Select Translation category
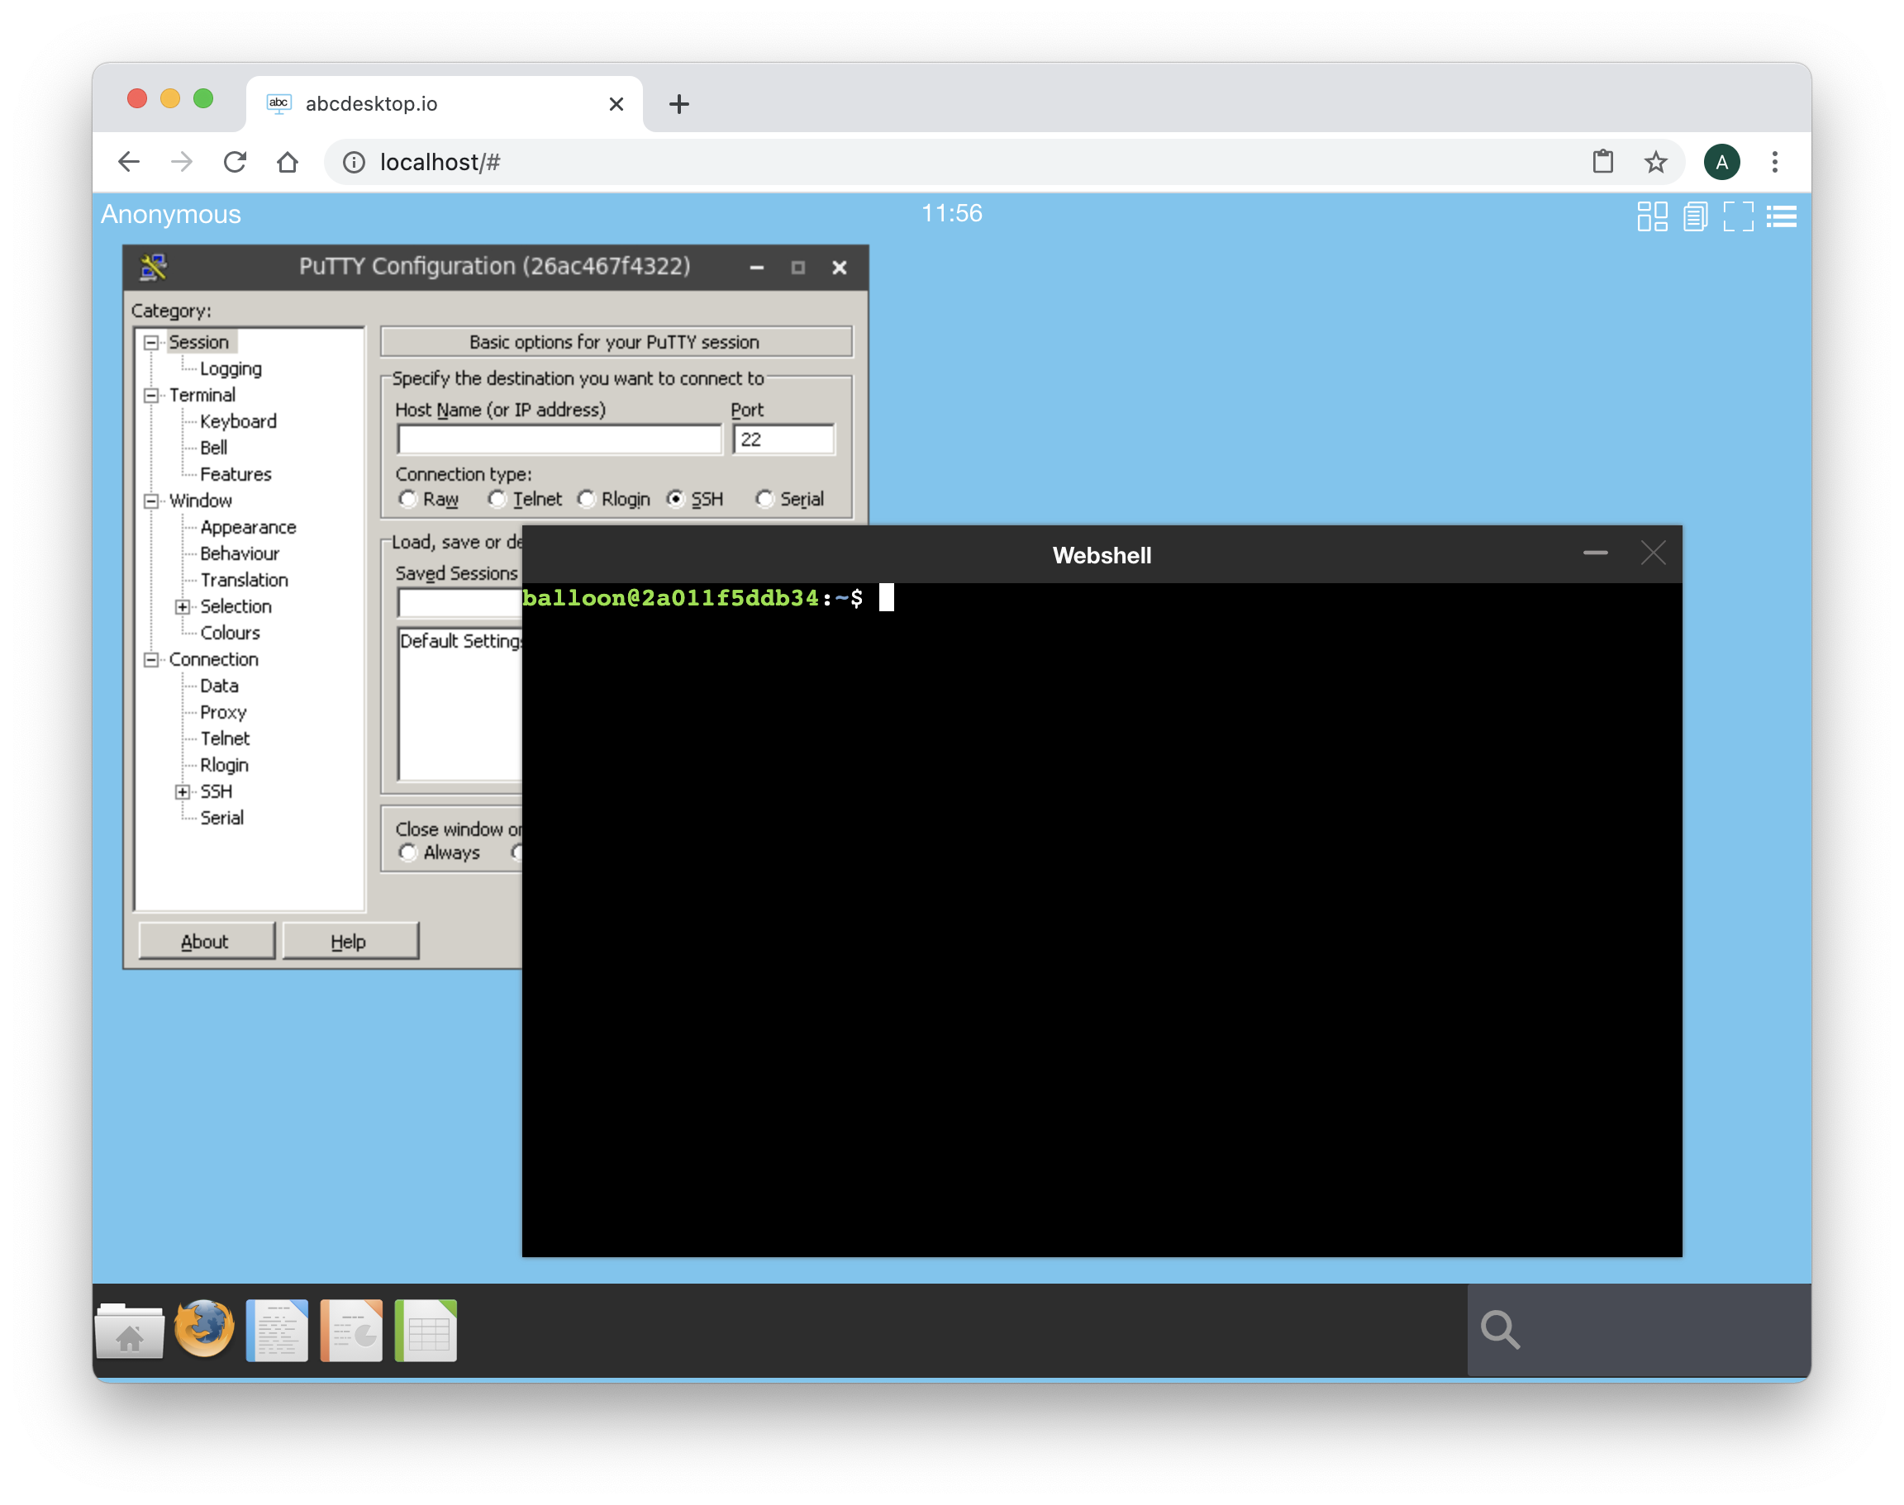This screenshot has height=1505, width=1904. [x=244, y=580]
